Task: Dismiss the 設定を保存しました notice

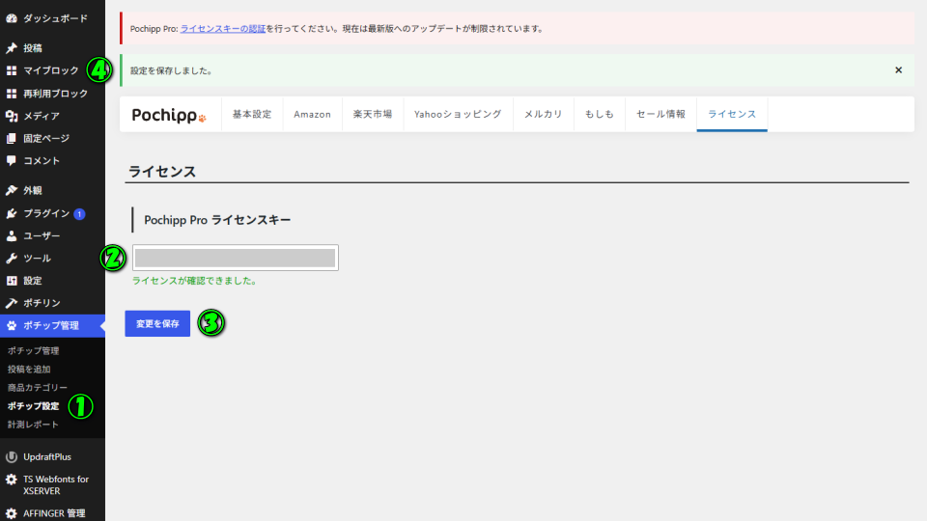Action: tap(898, 70)
